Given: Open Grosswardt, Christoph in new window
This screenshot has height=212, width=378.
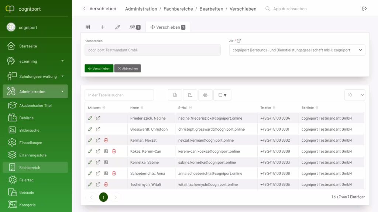Looking at the screenshot, I should point(98,129).
